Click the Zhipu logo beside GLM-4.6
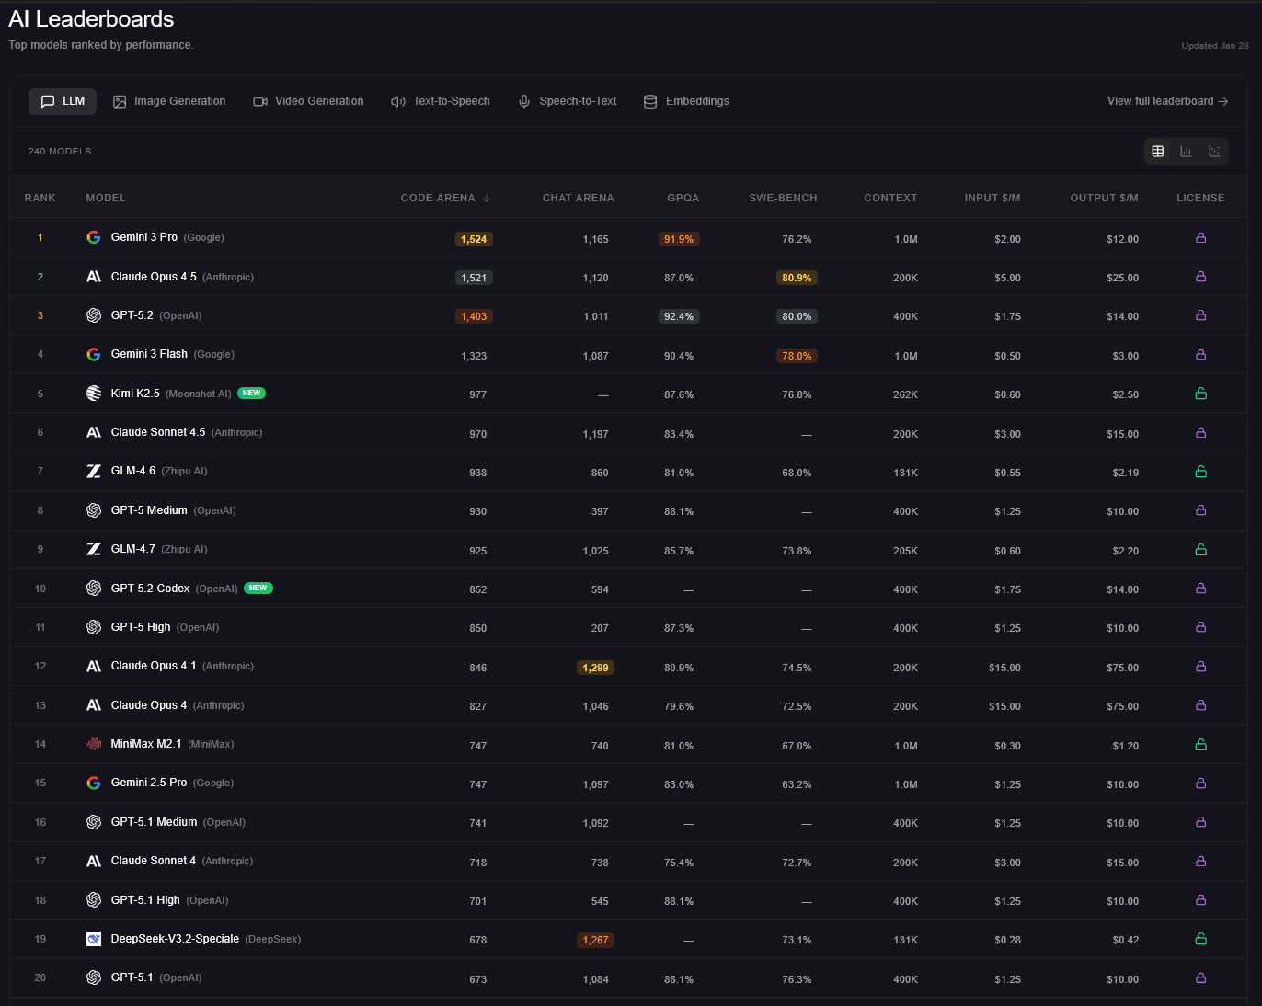1262x1006 pixels. point(94,471)
